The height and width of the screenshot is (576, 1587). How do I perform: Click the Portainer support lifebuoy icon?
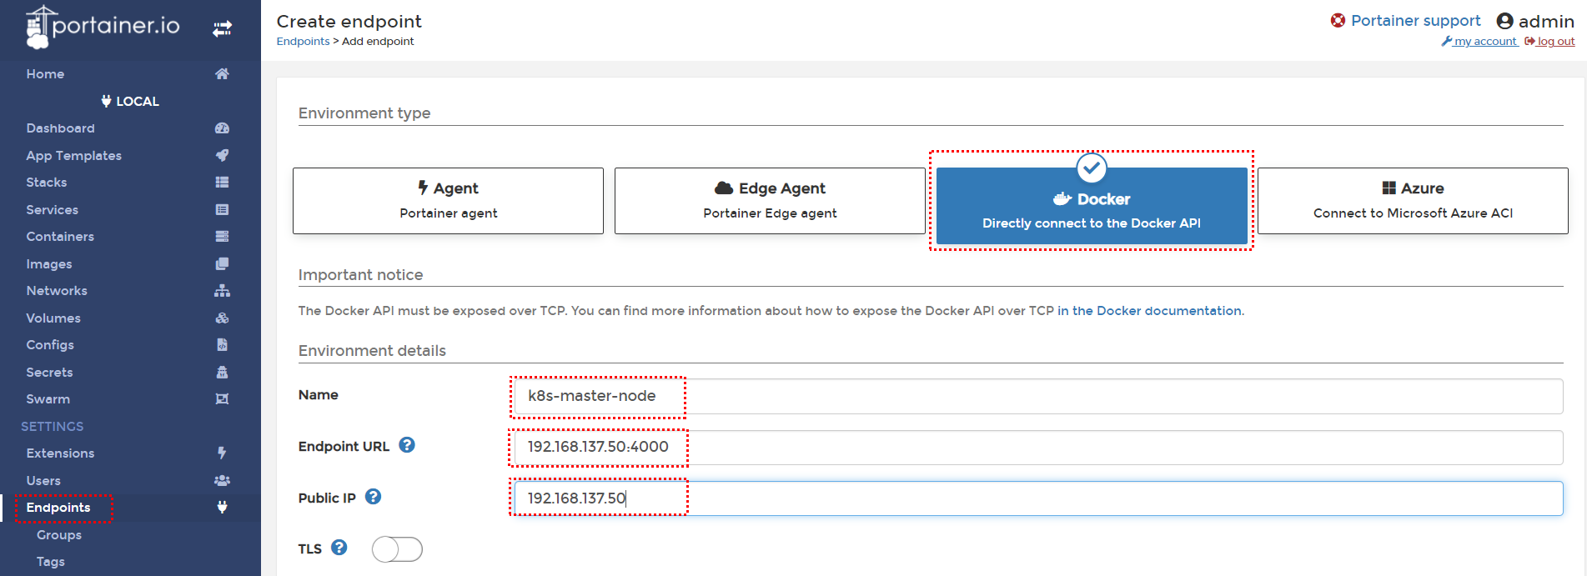coord(1338,21)
